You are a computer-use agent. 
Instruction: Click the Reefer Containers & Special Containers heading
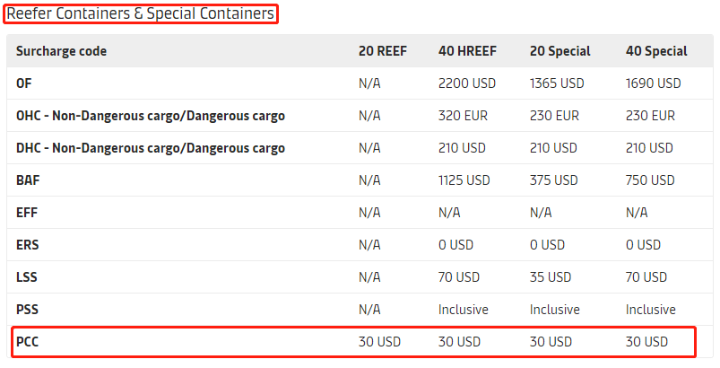click(141, 13)
